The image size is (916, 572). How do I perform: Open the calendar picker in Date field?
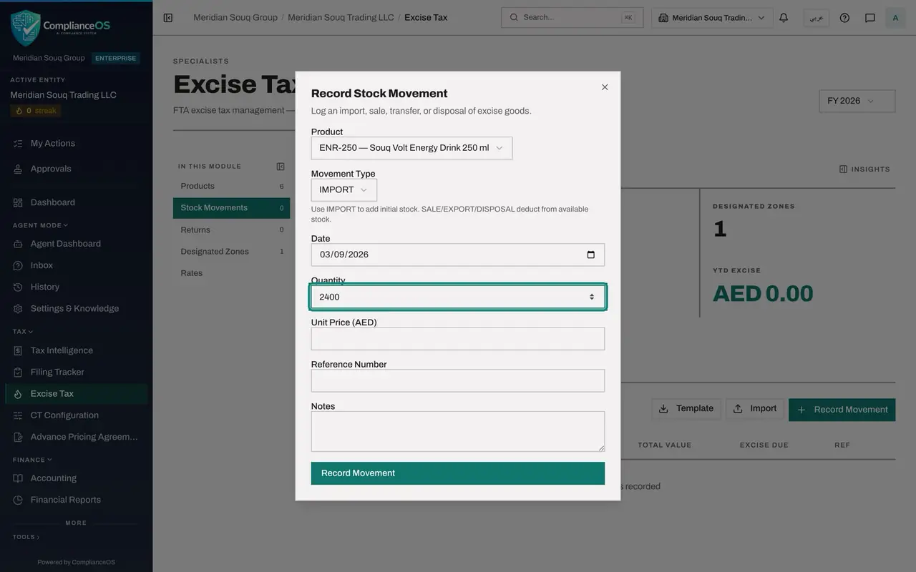tap(590, 255)
